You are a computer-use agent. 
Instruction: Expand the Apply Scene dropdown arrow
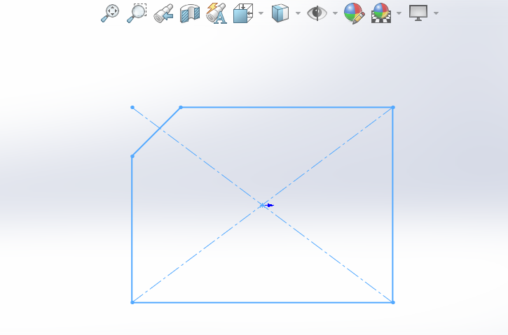(399, 13)
